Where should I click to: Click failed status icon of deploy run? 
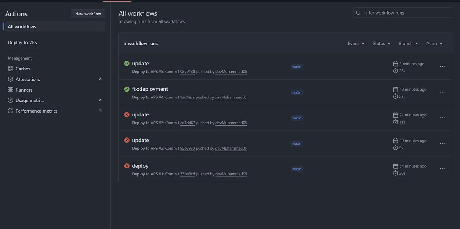click(x=127, y=166)
